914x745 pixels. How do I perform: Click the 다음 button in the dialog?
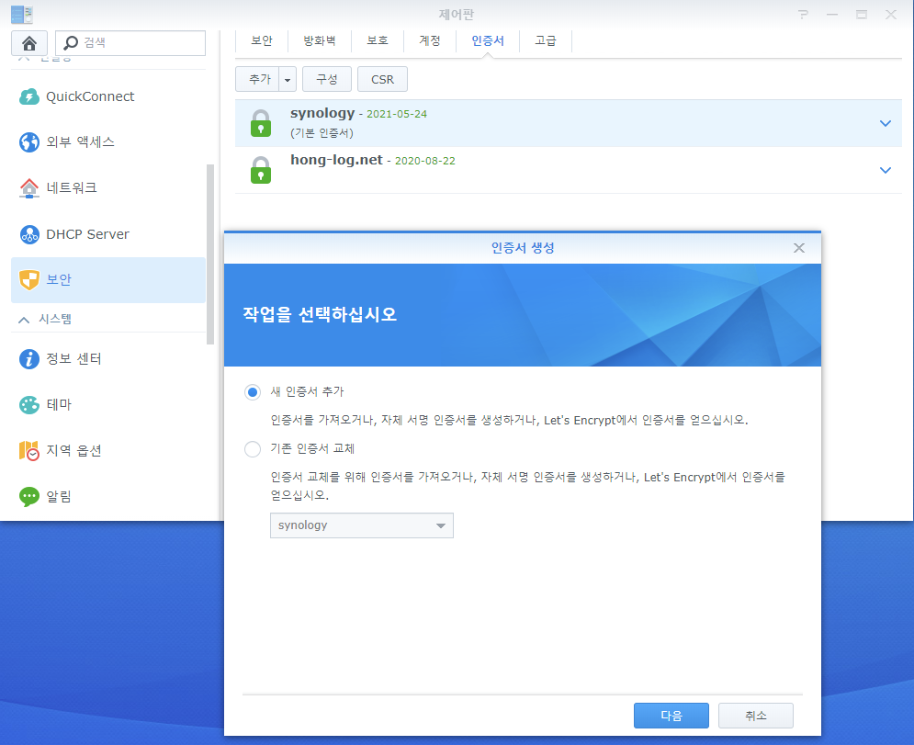(671, 716)
